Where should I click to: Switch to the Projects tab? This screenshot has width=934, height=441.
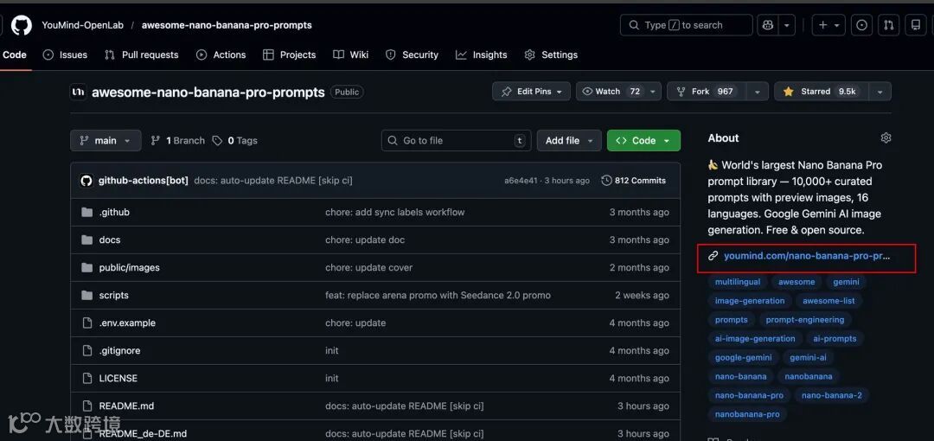coord(290,54)
